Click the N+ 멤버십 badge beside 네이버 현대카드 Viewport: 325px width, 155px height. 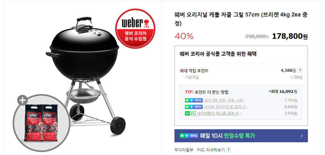pos(194,107)
